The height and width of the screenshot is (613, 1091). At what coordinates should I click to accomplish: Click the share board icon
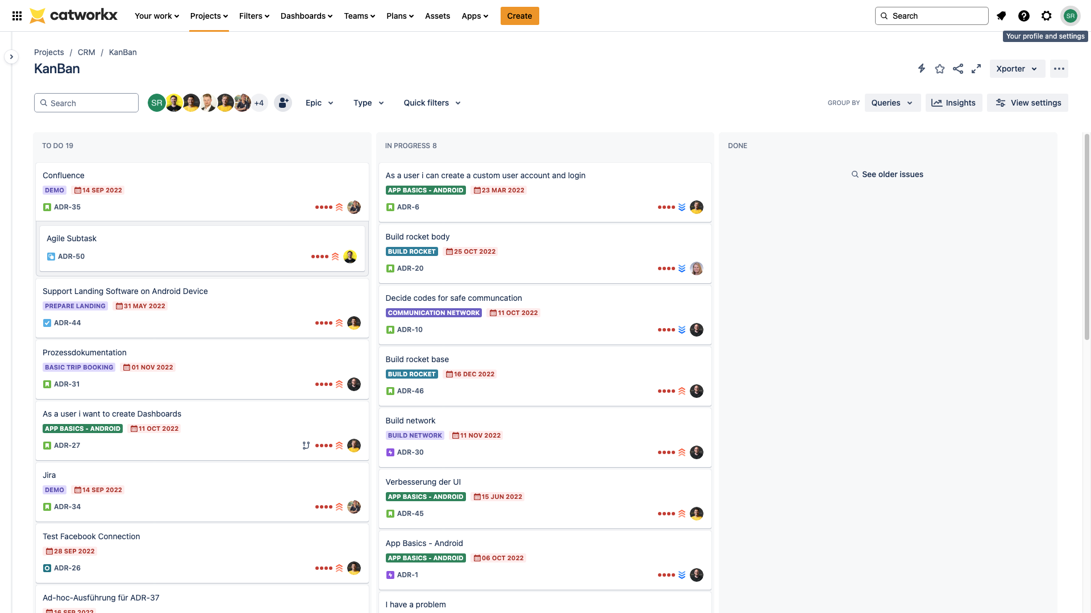[958, 69]
